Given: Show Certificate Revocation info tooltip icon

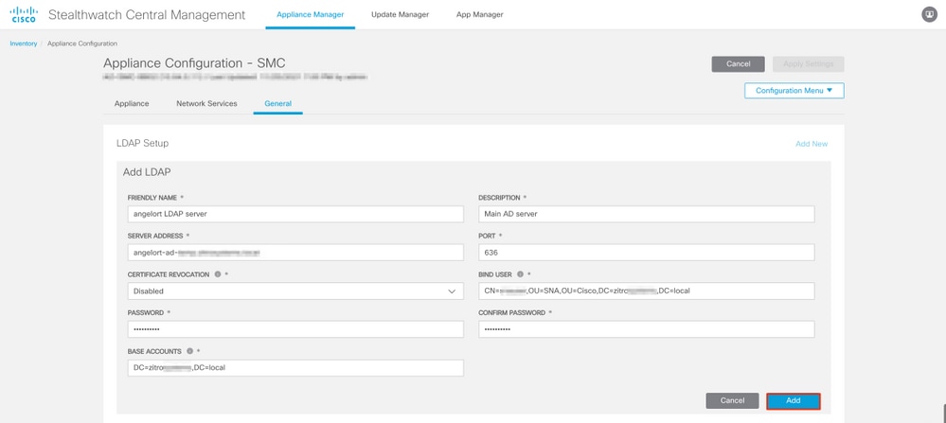Looking at the screenshot, I should [218, 274].
